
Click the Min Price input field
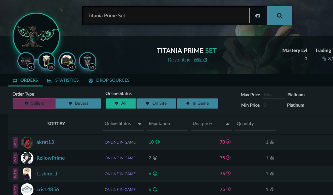pyautogui.click(x=273, y=105)
